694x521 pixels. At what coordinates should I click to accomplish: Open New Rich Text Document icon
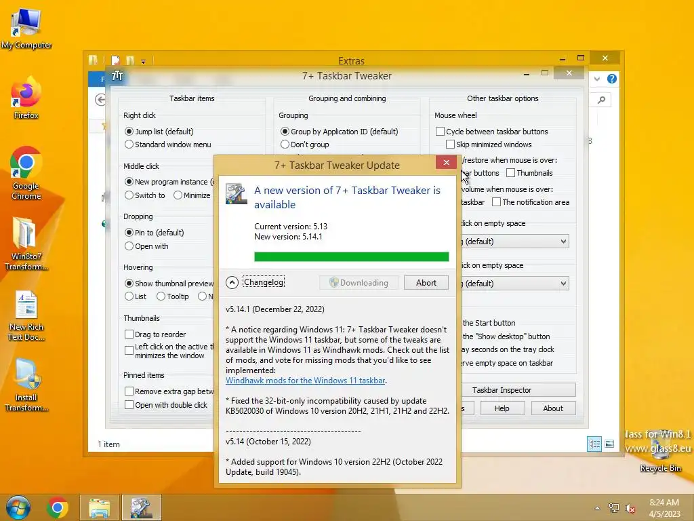coord(26,315)
